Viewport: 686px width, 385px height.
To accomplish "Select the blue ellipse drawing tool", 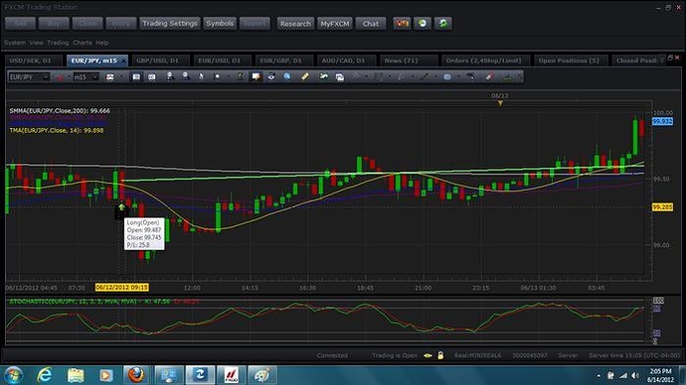I will point(447,76).
